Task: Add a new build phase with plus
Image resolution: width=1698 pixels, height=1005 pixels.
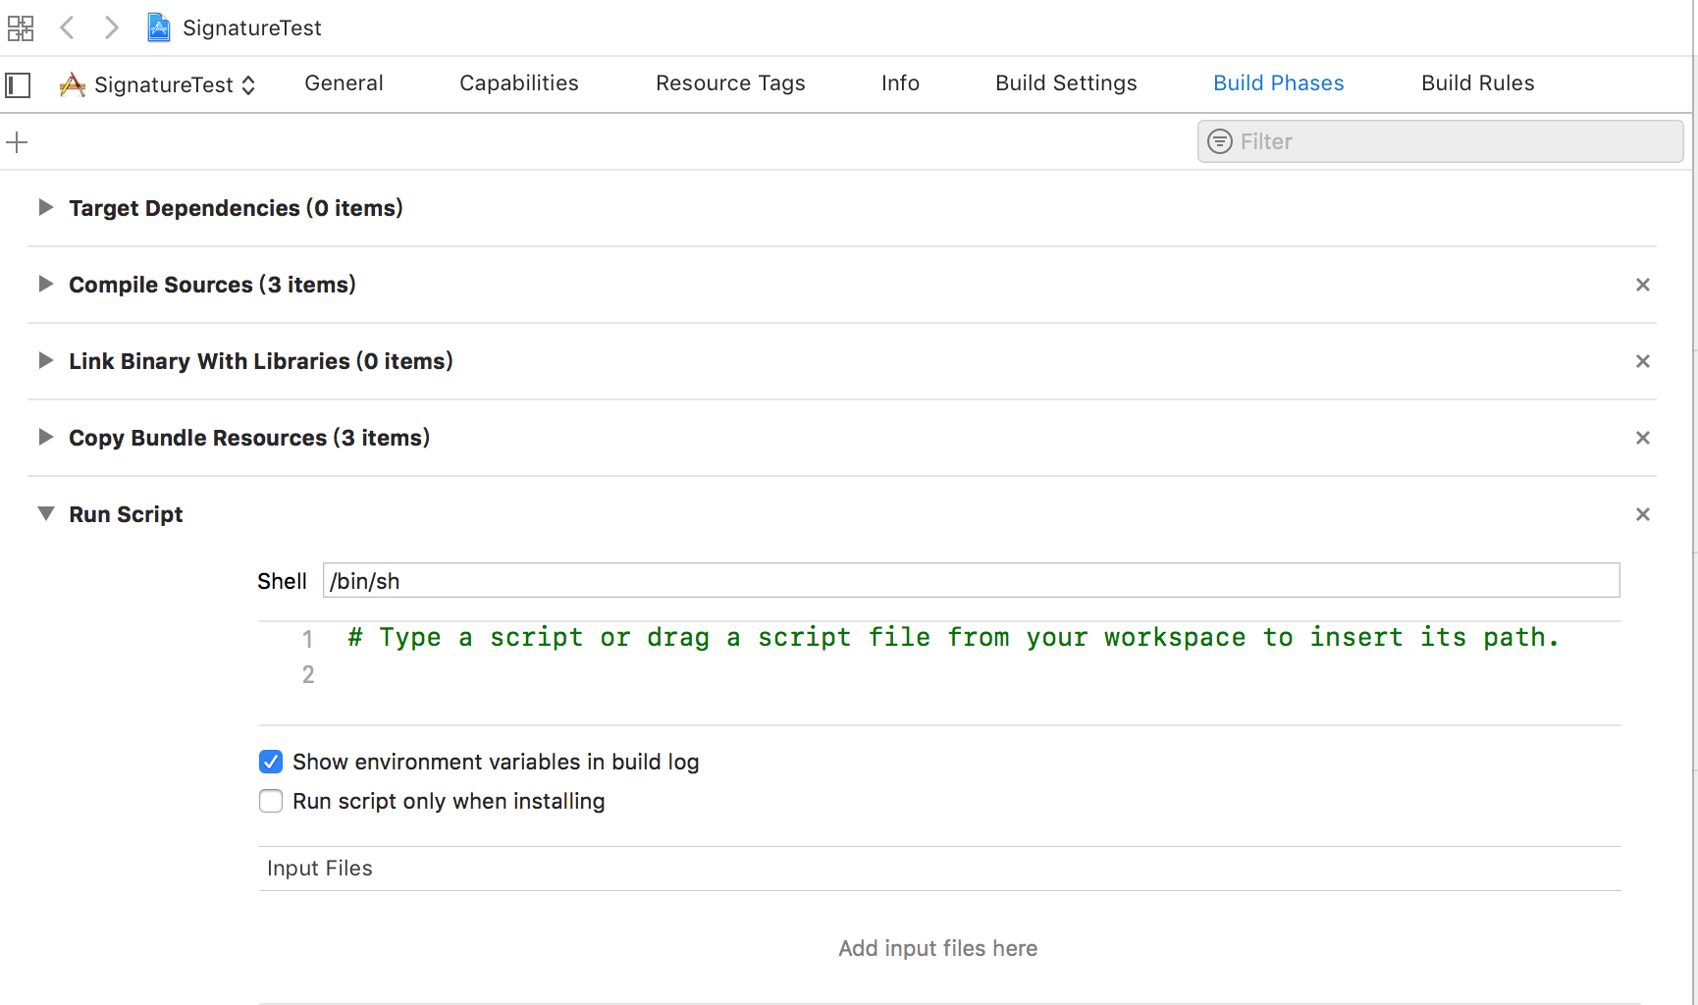Action: (x=17, y=142)
